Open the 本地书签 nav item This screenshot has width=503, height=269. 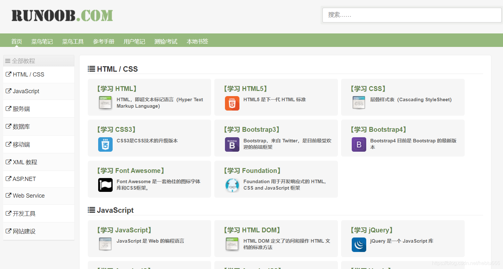tap(197, 41)
